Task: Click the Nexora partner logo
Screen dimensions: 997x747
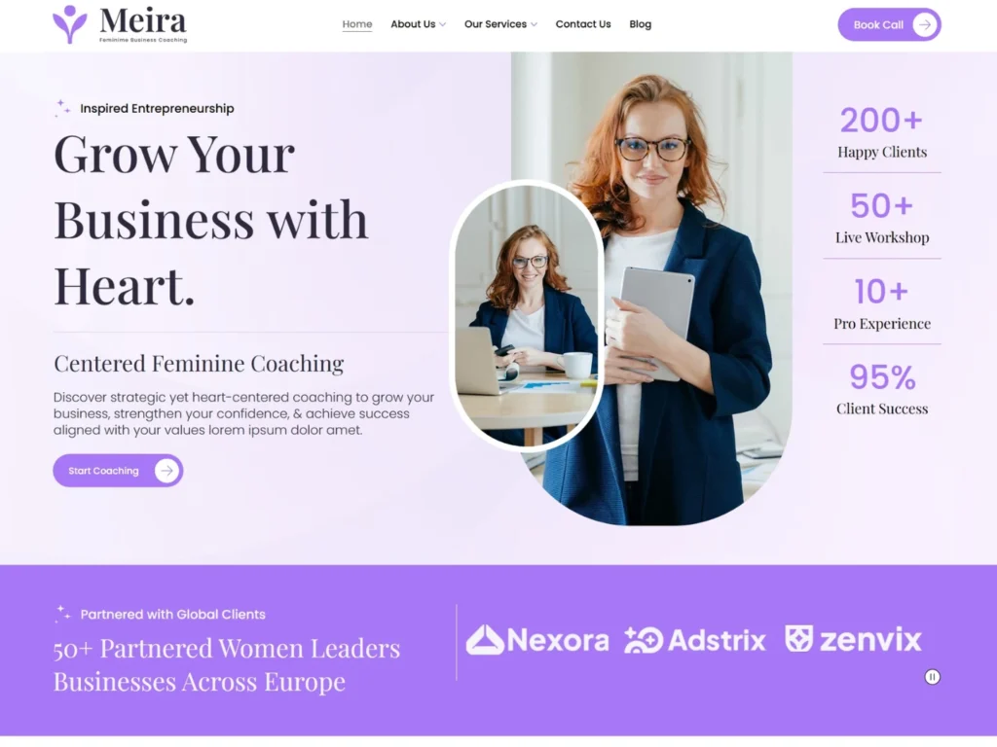Action: click(537, 640)
